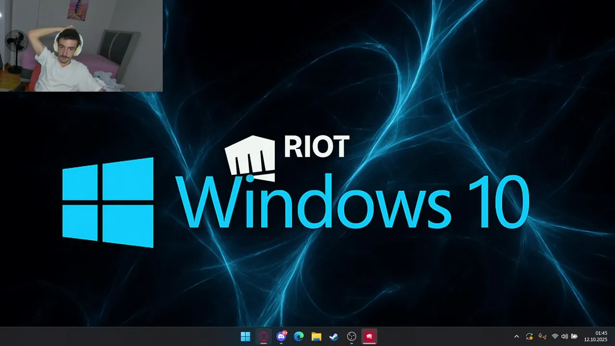The width and height of the screenshot is (615, 346).
Task: Open Steam from the taskbar
Action: click(334, 337)
